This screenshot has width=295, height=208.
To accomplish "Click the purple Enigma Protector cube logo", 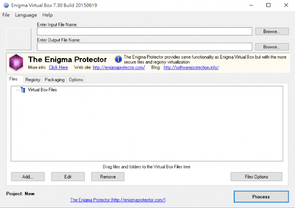I will tap(16, 62).
